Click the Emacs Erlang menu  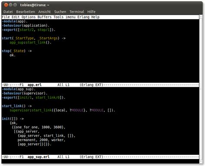83,17
